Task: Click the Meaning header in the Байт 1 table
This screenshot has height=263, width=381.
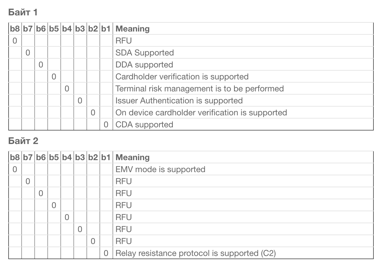Action: pyautogui.click(x=132, y=29)
